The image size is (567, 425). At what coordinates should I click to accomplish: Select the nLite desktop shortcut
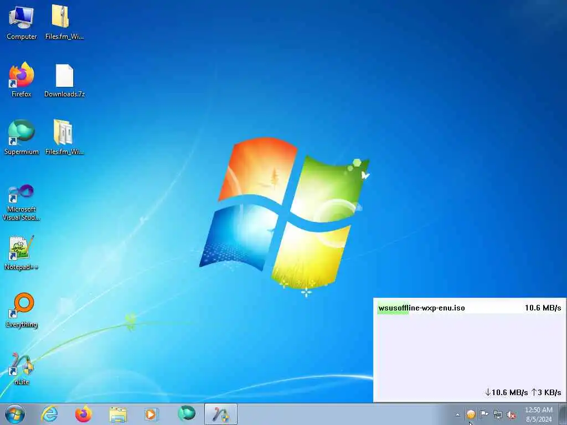pyautogui.click(x=22, y=369)
